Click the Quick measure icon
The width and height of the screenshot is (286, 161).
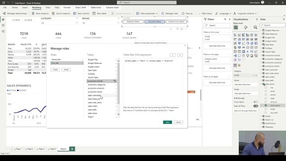click(x=53, y=13)
